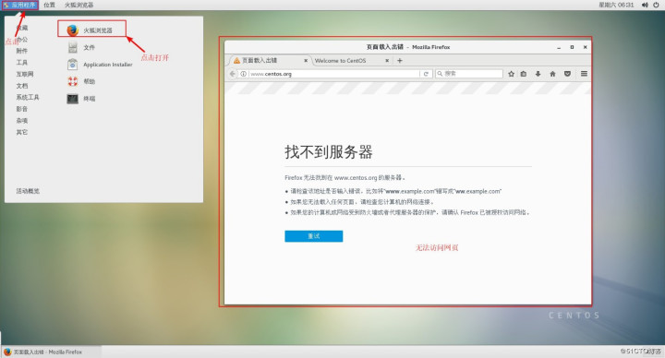The height and width of the screenshot is (358, 665).
Task: Reload the page with the refresh icon
Action: 426,74
